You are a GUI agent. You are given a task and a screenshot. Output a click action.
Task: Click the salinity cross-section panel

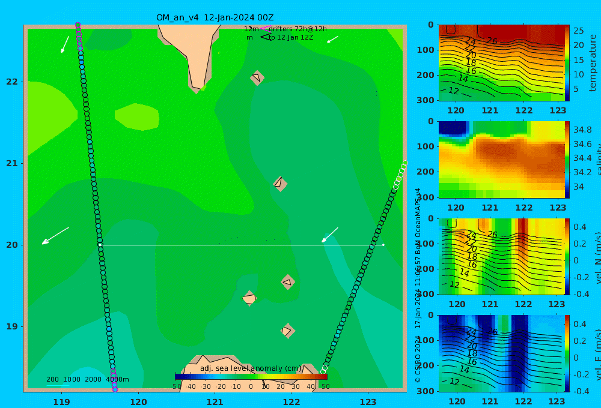[x=501, y=160]
